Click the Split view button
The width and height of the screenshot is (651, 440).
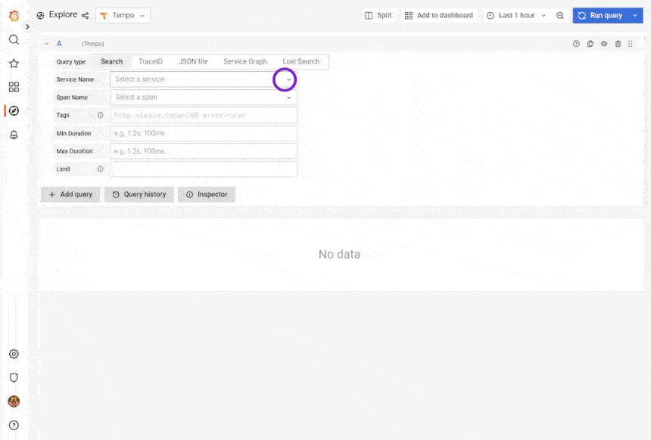(378, 15)
